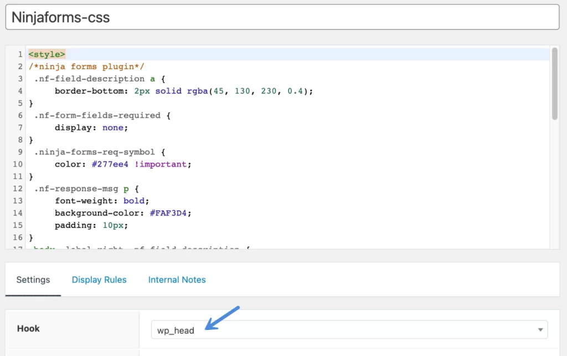This screenshot has width=567, height=356.
Task: Click the code editor vertical scrollbar thumb
Action: pyautogui.click(x=555, y=84)
